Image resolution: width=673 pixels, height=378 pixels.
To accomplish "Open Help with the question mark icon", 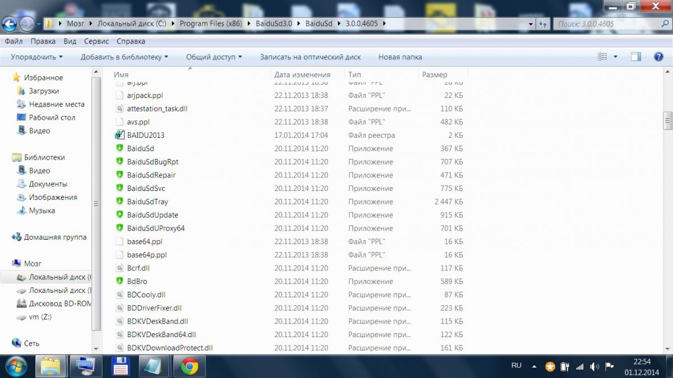I will click(659, 57).
